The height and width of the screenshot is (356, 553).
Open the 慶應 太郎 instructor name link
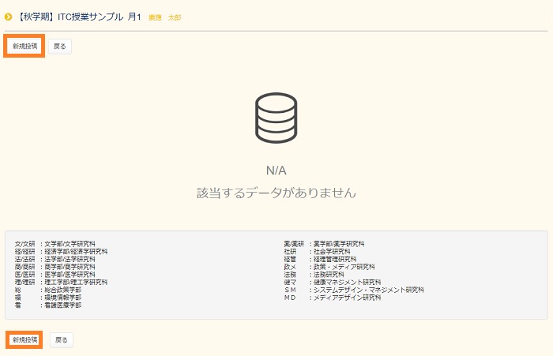(x=164, y=17)
